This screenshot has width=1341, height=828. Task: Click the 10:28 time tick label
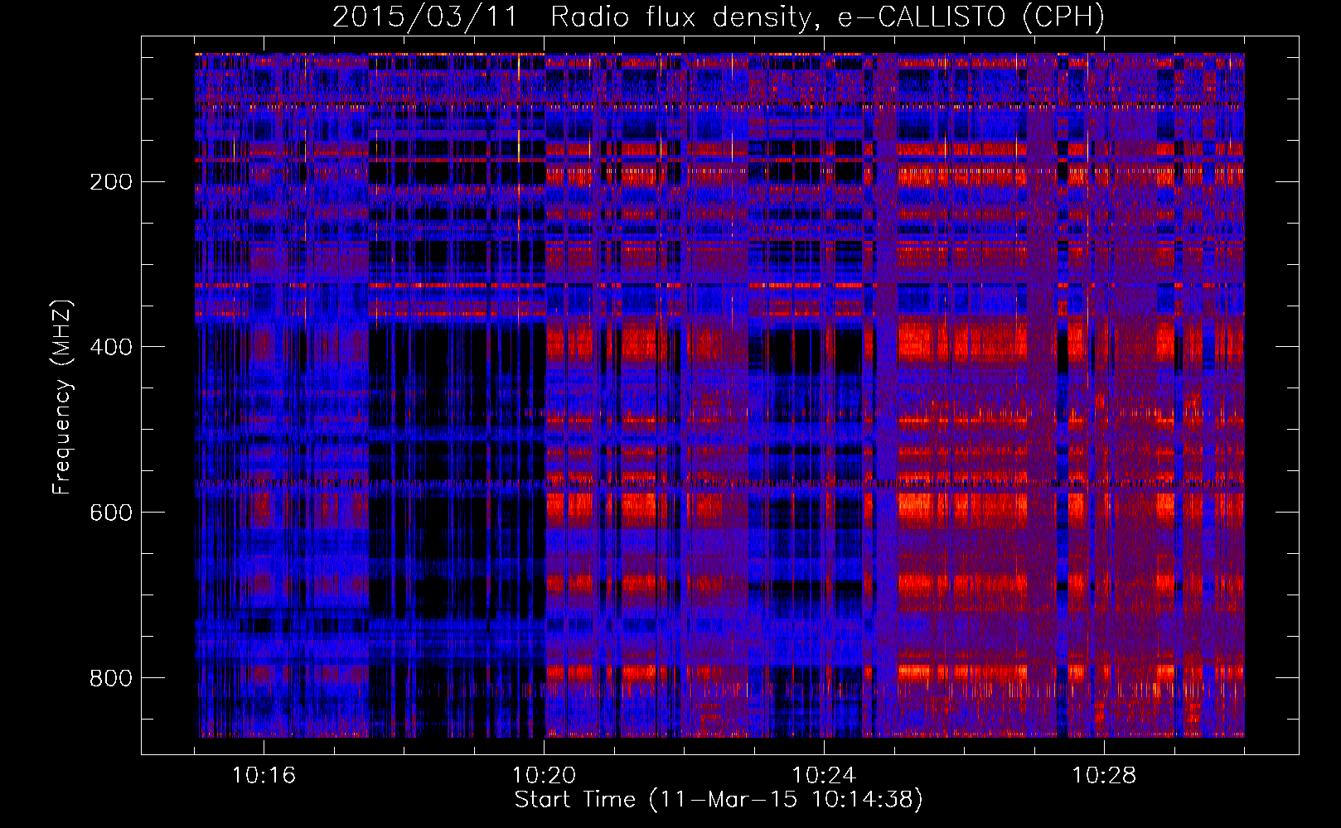(1104, 776)
